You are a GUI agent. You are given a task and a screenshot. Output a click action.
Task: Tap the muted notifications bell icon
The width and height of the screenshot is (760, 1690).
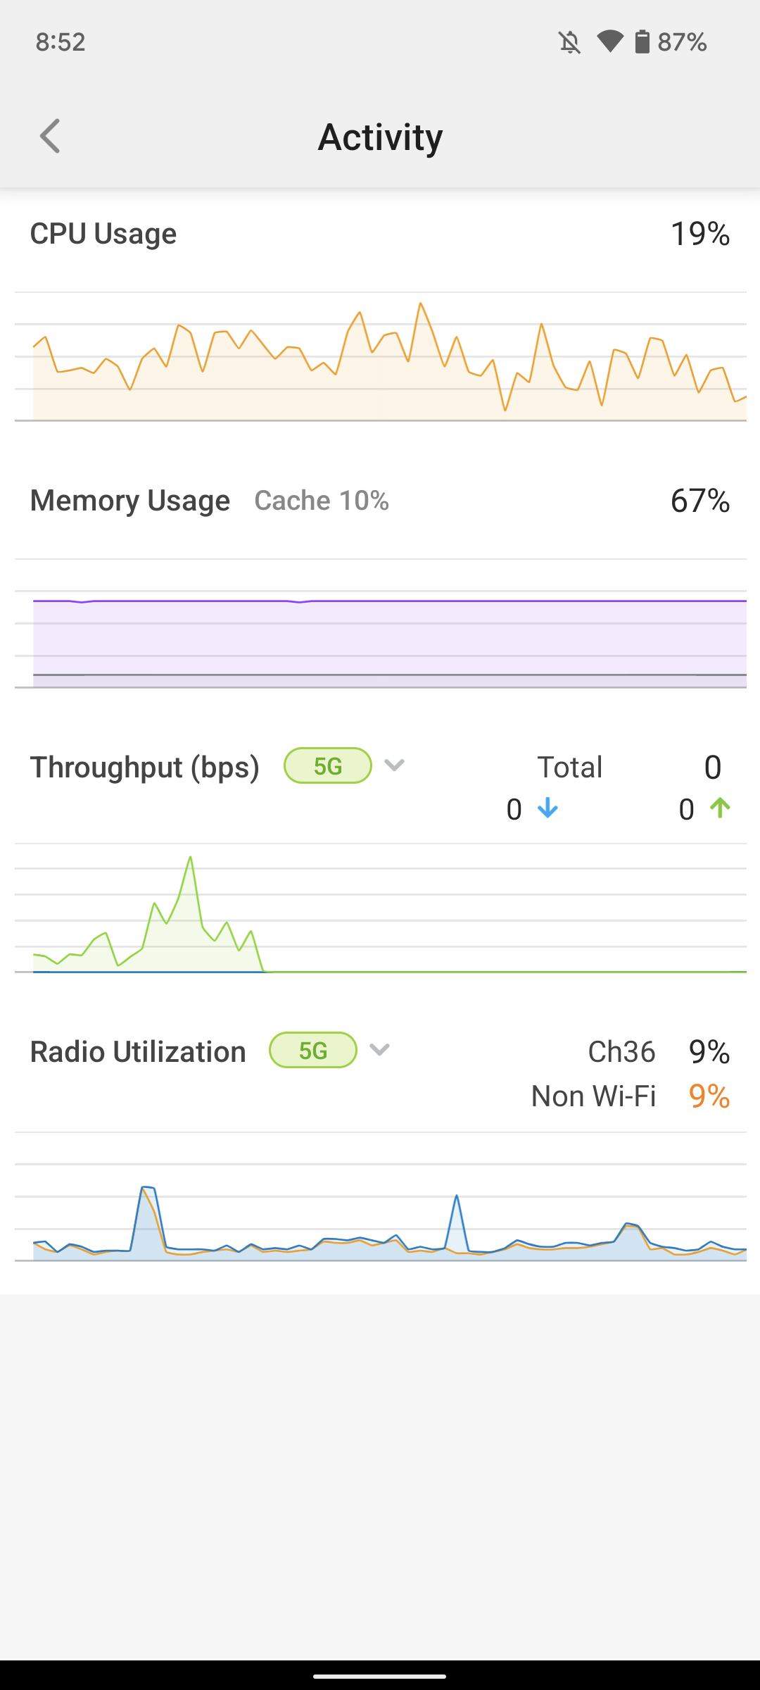[x=570, y=42]
